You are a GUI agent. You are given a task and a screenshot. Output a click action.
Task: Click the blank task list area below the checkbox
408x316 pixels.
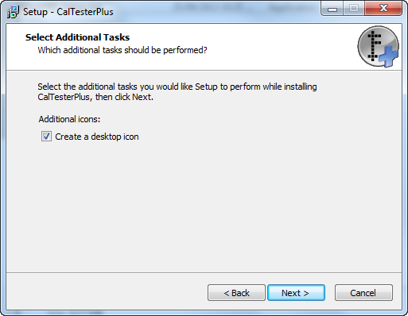pos(204,206)
